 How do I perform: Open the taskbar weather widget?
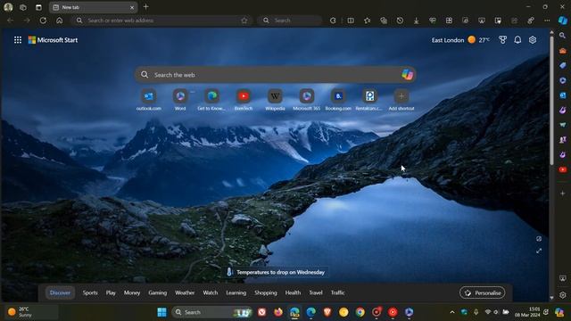coord(31,312)
